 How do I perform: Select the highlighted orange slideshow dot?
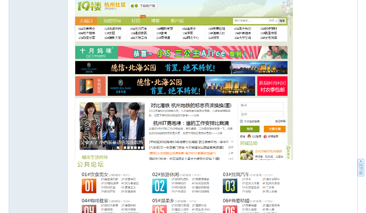click(x=121, y=148)
